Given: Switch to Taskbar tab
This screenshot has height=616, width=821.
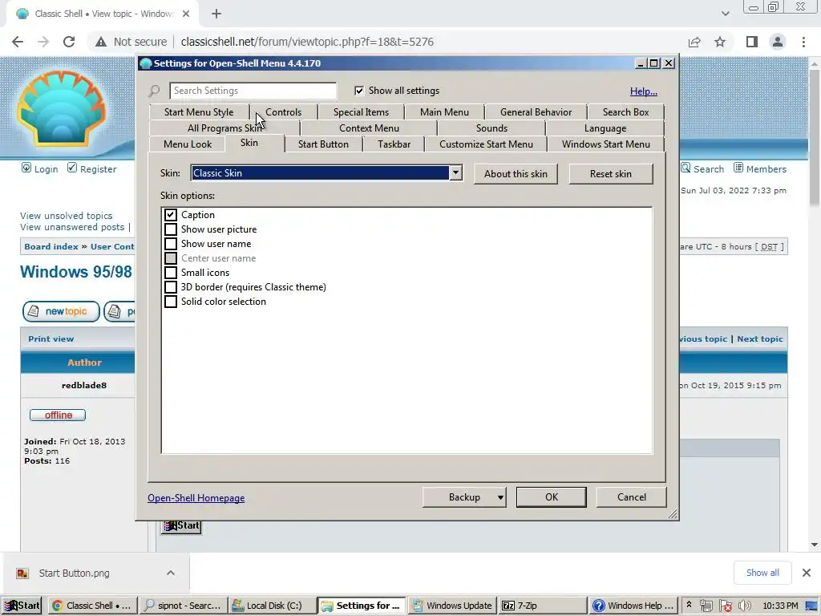Looking at the screenshot, I should click(394, 144).
